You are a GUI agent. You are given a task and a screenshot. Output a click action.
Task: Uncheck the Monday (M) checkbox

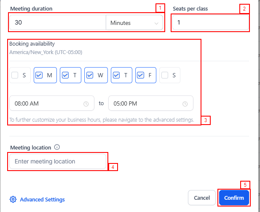tap(39, 76)
